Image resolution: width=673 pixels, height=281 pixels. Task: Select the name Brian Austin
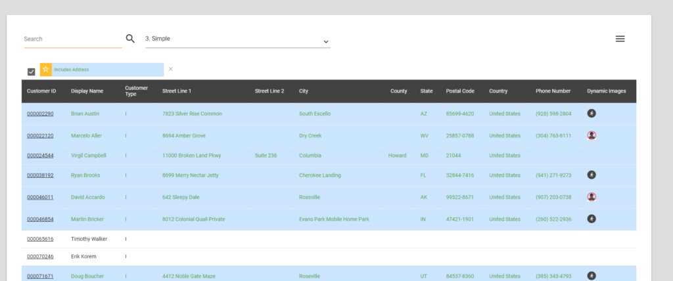click(85, 114)
